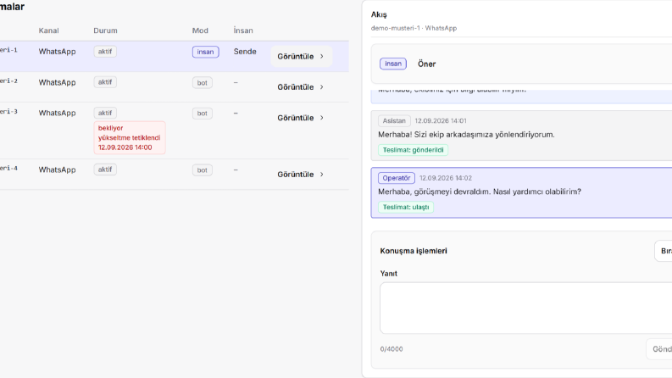Viewport: 672px width, 378px height.
Task: Click the Yanıt reply text area
Action: point(526,308)
